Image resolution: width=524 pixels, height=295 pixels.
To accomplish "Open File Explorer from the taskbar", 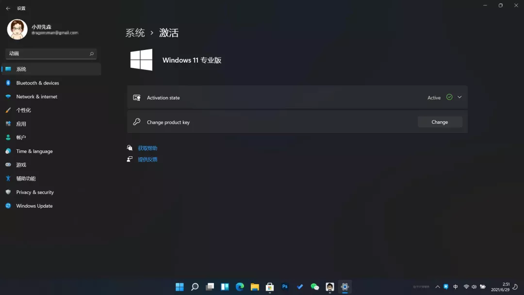I will [x=255, y=287].
